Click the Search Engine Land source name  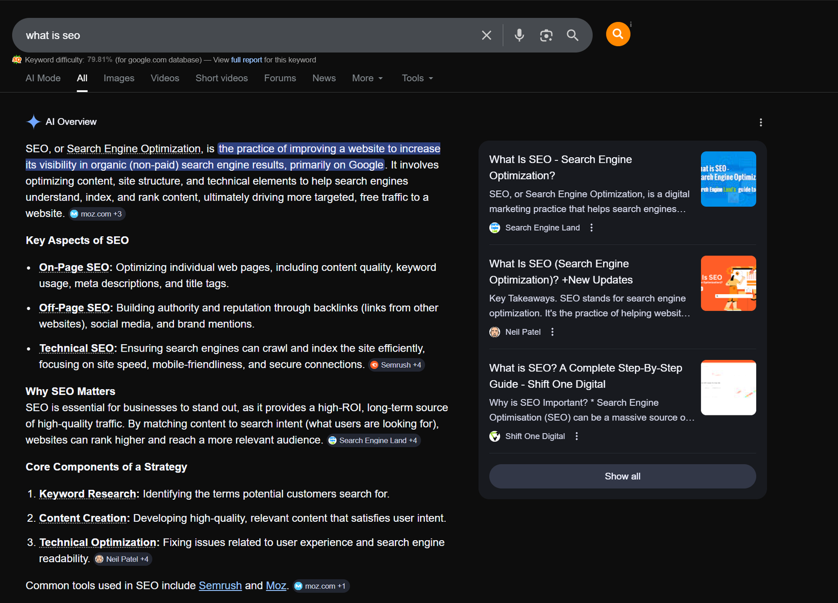[x=543, y=227]
